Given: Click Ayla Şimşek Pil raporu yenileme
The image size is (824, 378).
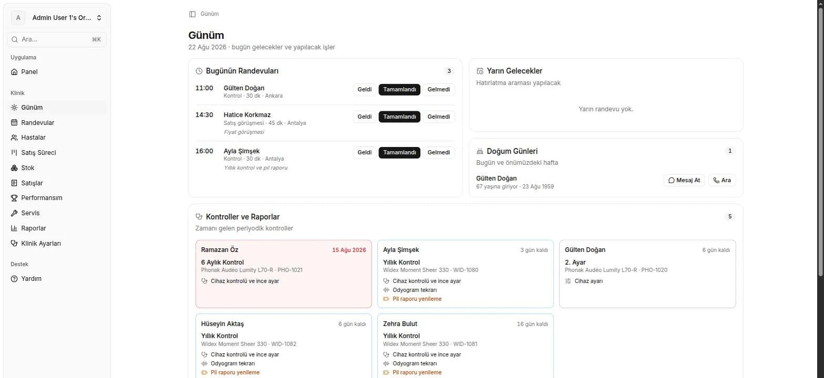Looking at the screenshot, I should click(417, 299).
